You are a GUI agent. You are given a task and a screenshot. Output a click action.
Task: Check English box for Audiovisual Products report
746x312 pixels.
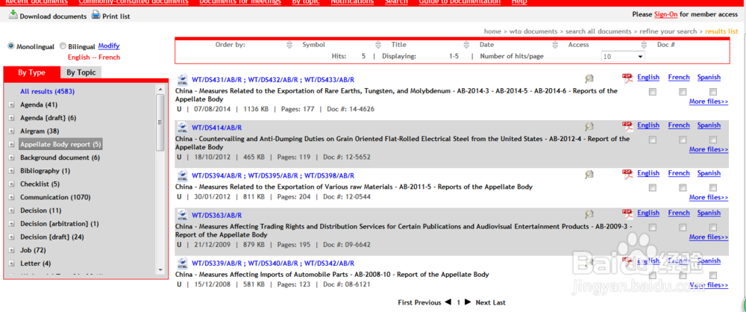click(652, 227)
